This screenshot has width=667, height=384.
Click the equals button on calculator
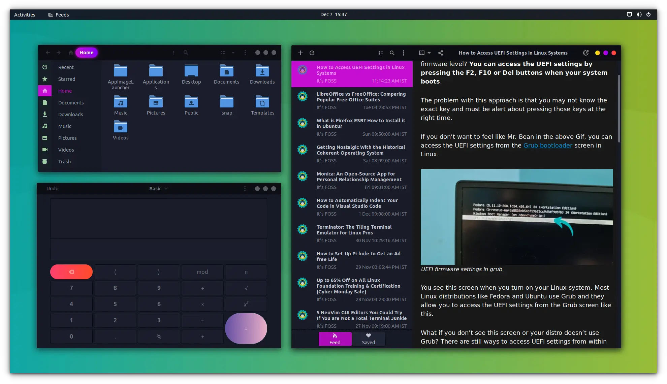(x=246, y=328)
